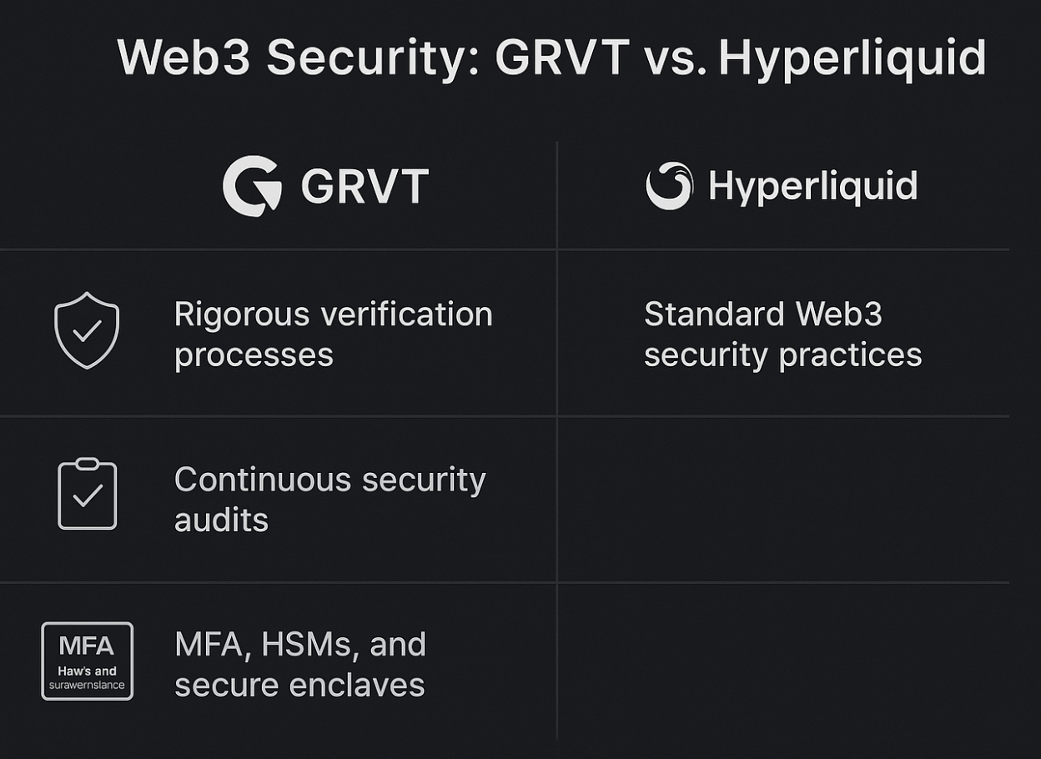The width and height of the screenshot is (1041, 759).
Task: Click the small text inside MFA badge
Action: pos(87,678)
